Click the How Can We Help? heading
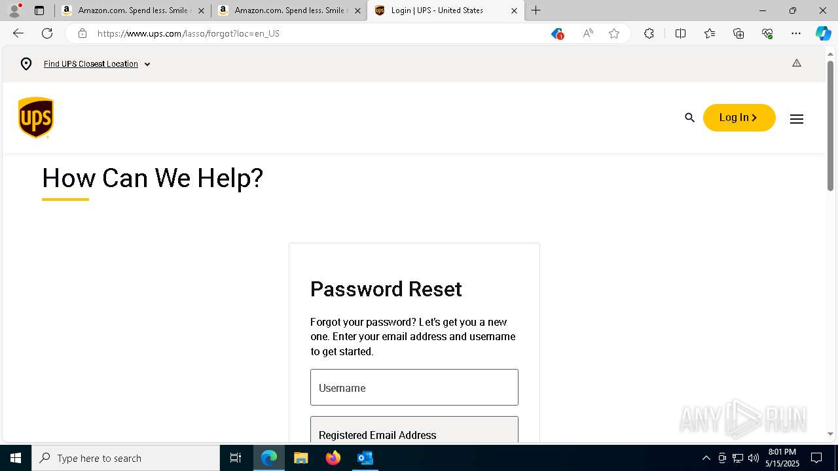 pyautogui.click(x=153, y=178)
